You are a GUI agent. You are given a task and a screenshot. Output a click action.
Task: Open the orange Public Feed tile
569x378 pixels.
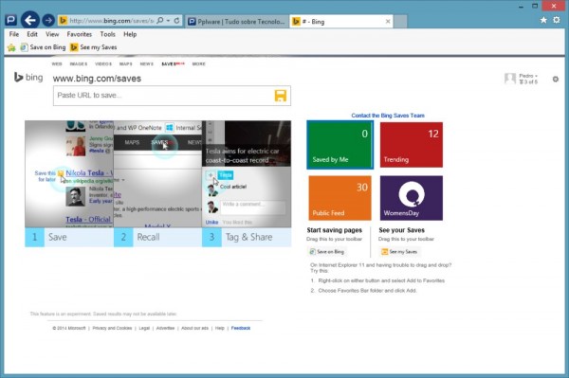[340, 198]
